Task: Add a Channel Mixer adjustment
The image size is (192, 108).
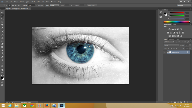Action: [180, 33]
